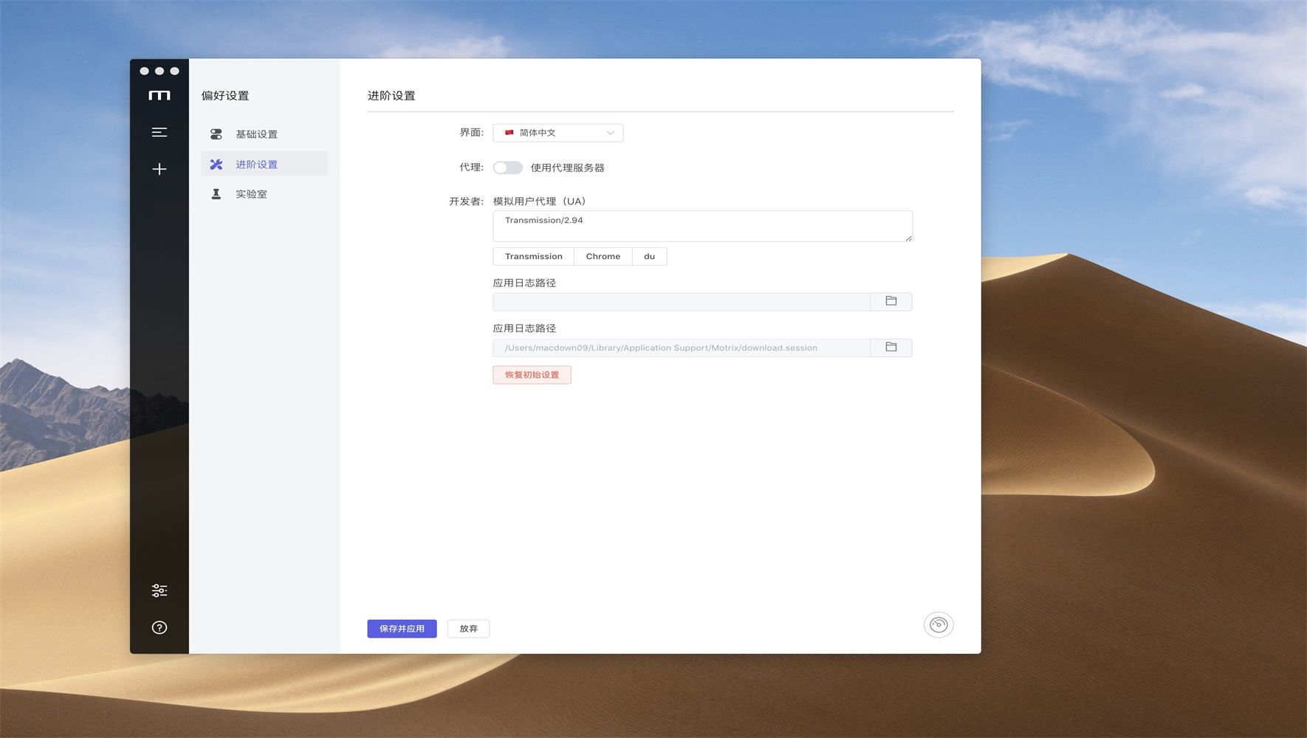Click the 进阶设置 page title above the form
The width and height of the screenshot is (1307, 738).
[391, 96]
